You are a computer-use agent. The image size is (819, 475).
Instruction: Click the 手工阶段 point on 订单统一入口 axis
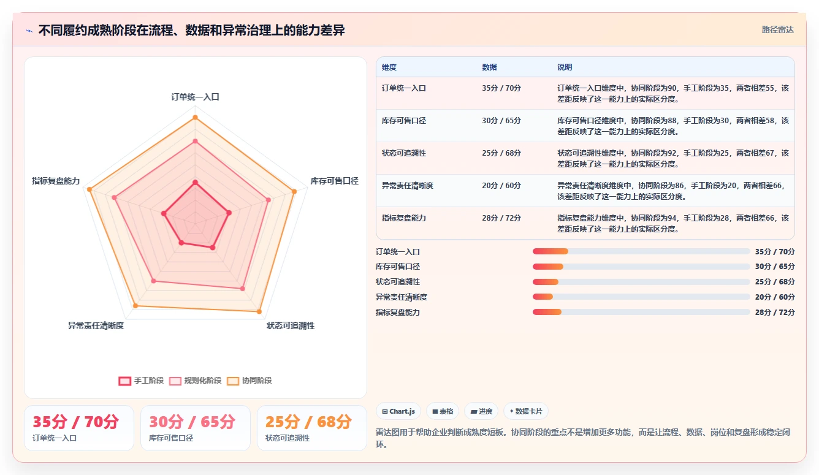pos(195,182)
